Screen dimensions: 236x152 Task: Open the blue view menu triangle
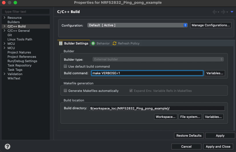[232, 12]
